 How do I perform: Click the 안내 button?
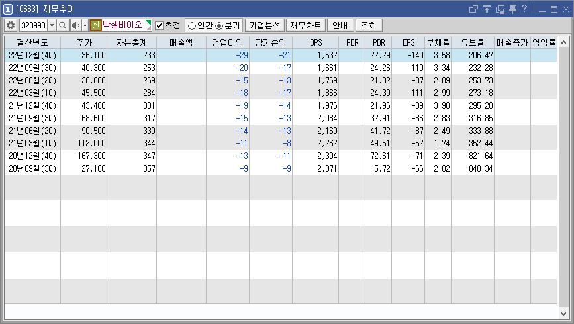(340, 25)
